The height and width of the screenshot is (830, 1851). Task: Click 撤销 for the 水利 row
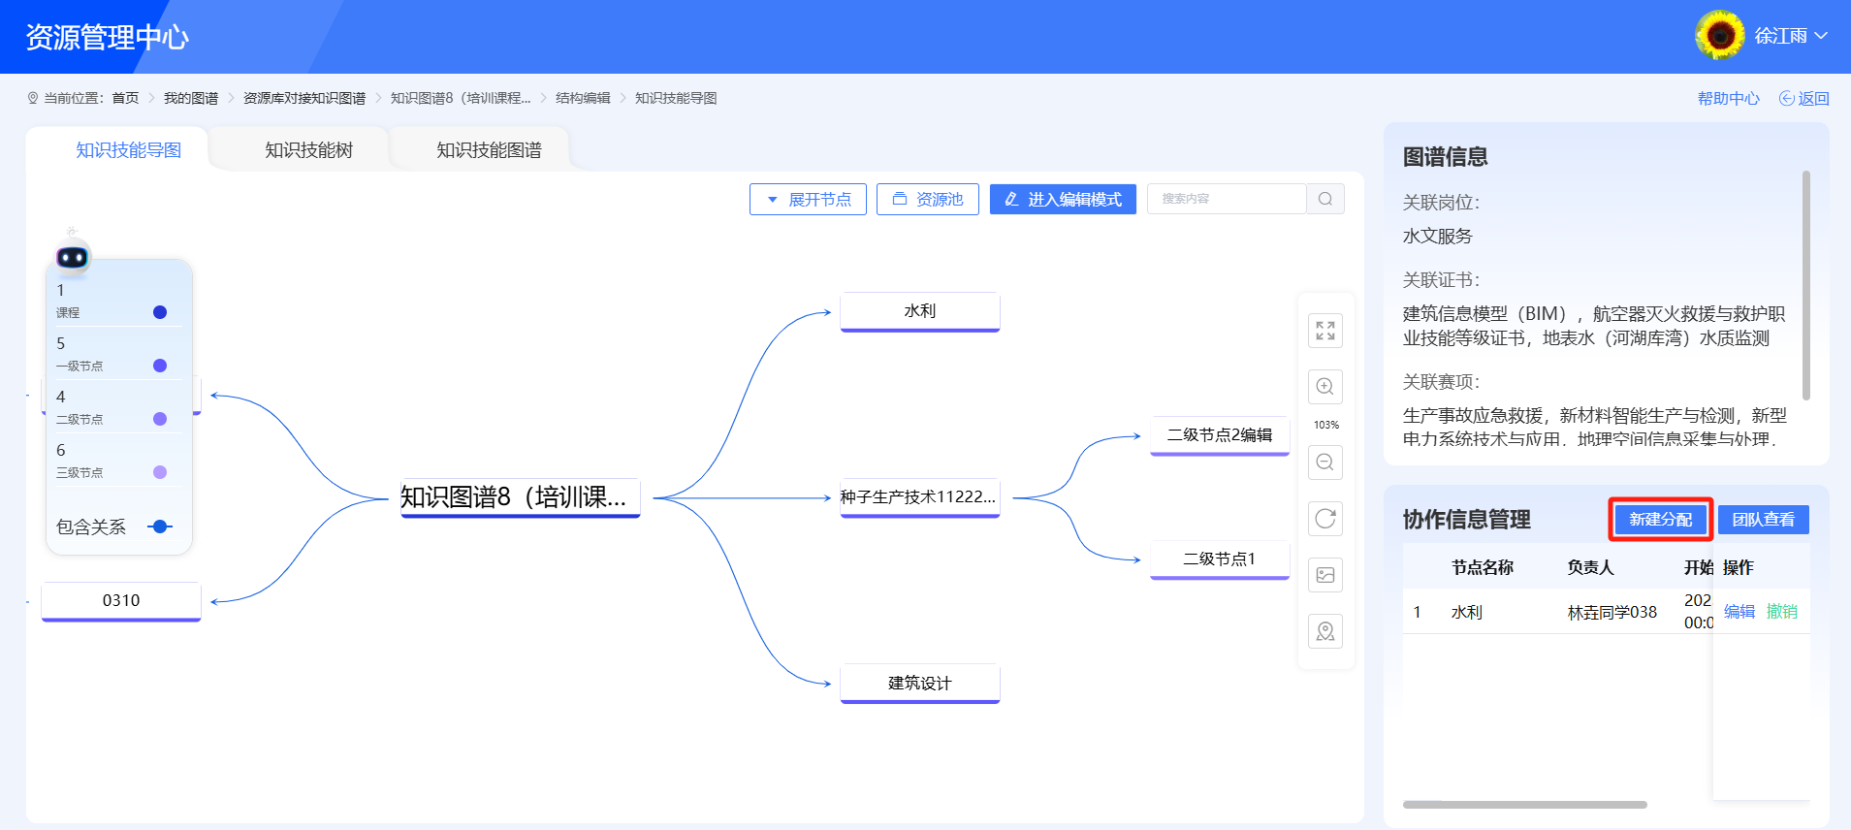(1782, 612)
